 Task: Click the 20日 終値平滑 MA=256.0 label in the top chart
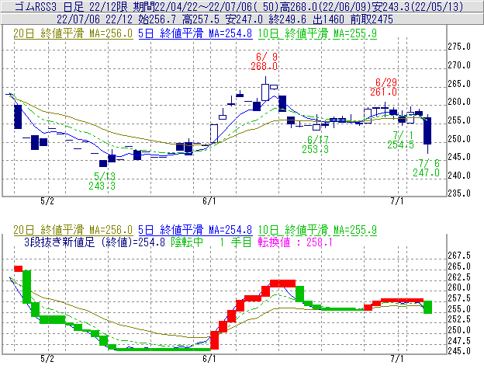[x=73, y=33]
